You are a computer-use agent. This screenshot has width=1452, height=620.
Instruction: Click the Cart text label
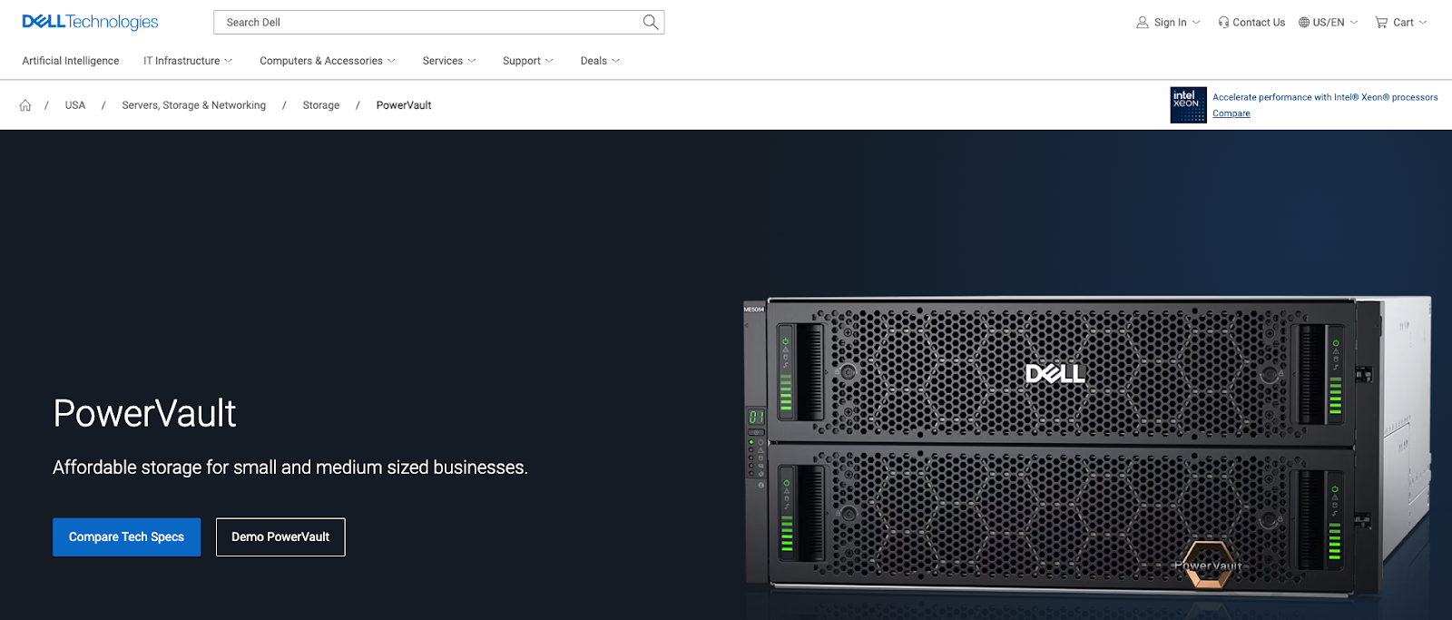point(1403,23)
